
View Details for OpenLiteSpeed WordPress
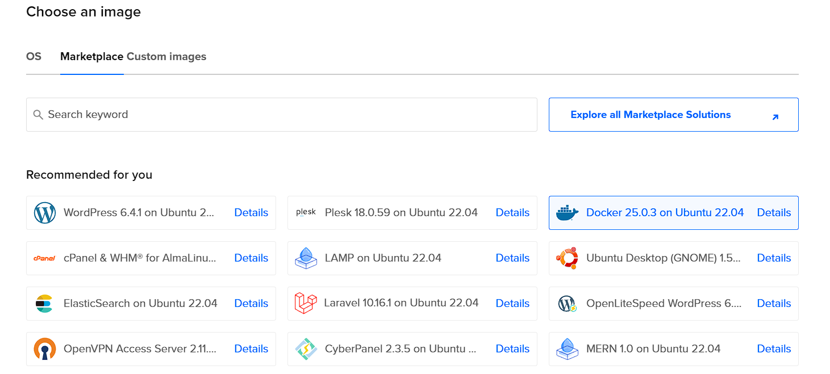774,304
